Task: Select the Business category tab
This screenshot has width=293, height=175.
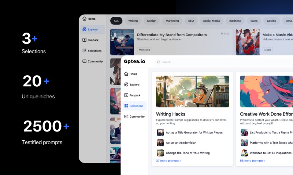Action: 235,21
